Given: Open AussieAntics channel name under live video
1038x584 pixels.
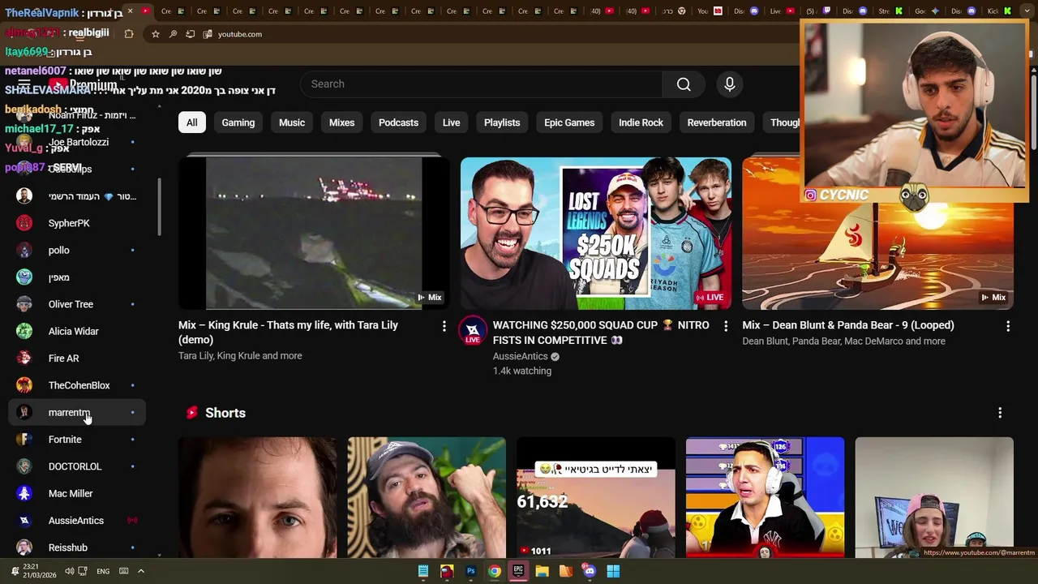Looking at the screenshot, I should [x=520, y=356].
